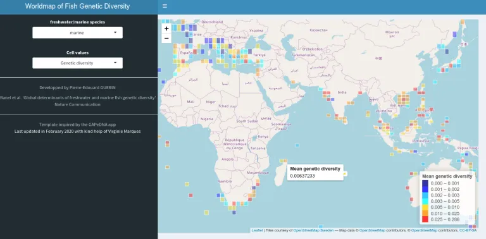Click the România label on the map
Viewport: 486px width, 239px height.
pyautogui.click(x=238, y=37)
